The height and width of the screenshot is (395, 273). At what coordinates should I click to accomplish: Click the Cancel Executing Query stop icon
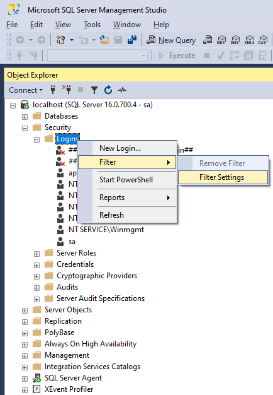[207, 56]
